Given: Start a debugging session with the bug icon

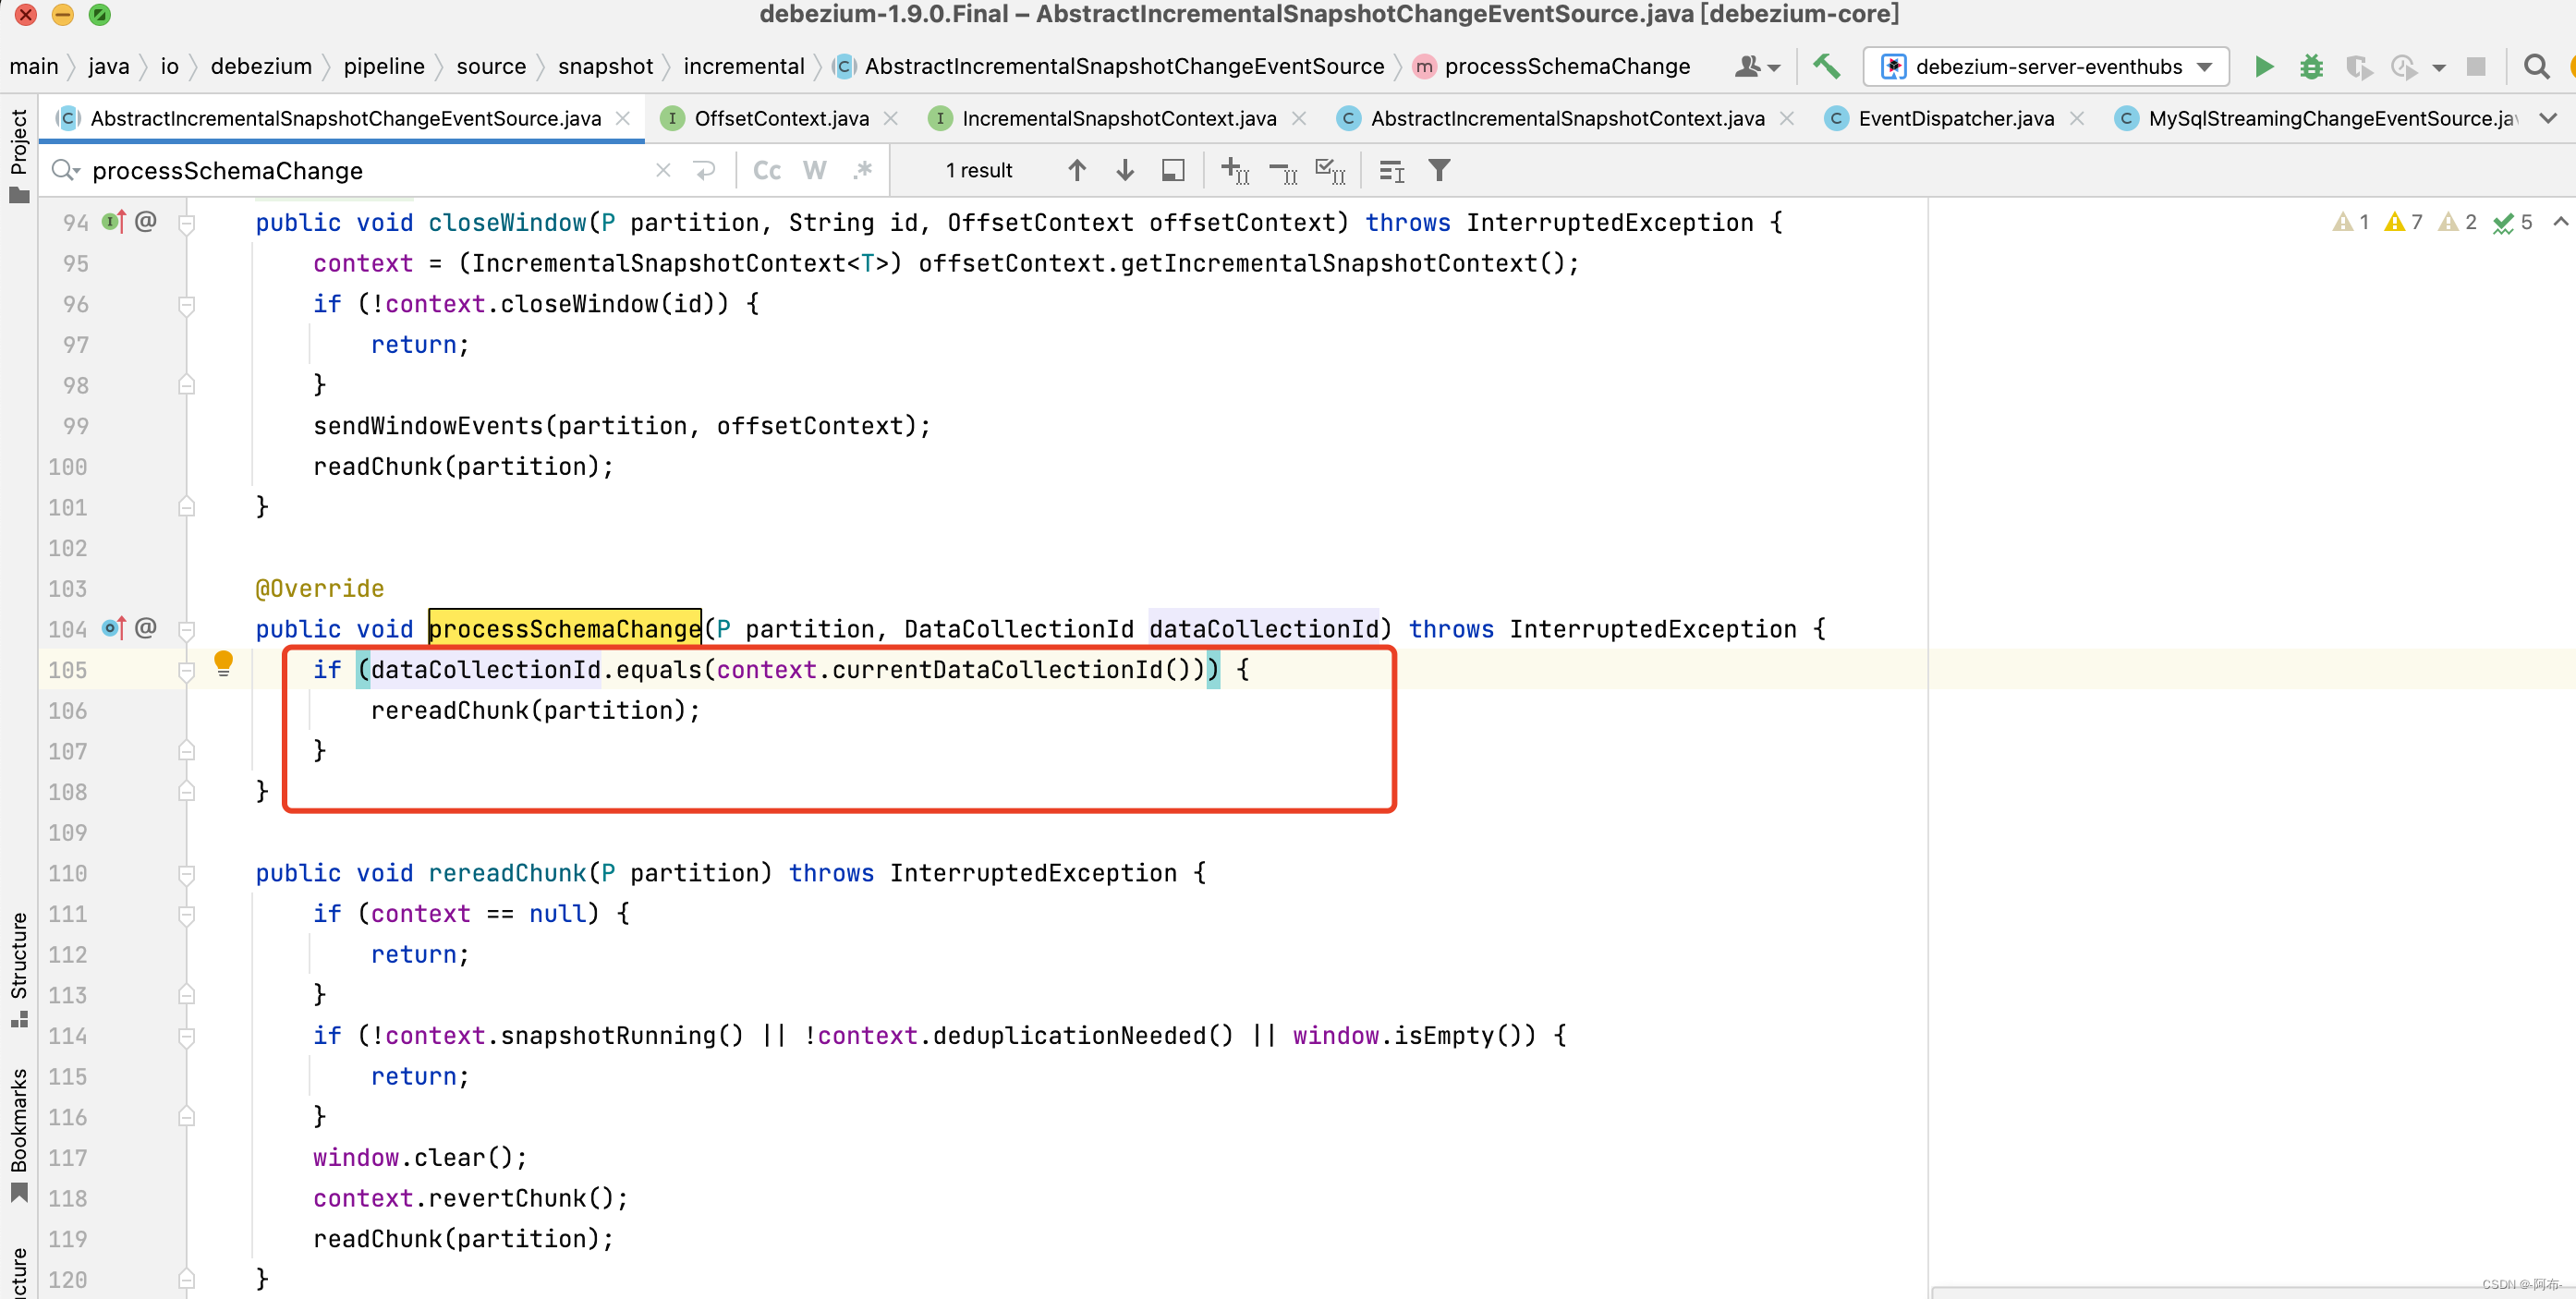Looking at the screenshot, I should coord(2311,67).
